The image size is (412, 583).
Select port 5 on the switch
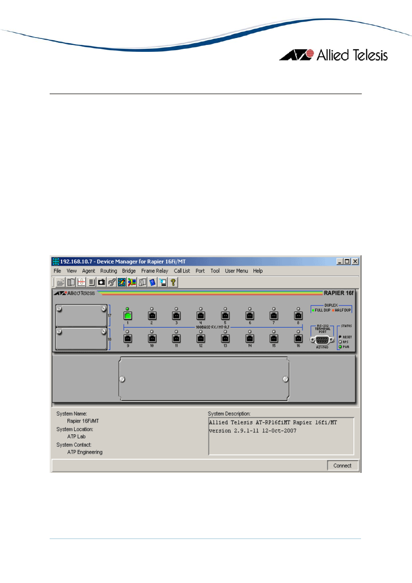click(x=225, y=316)
